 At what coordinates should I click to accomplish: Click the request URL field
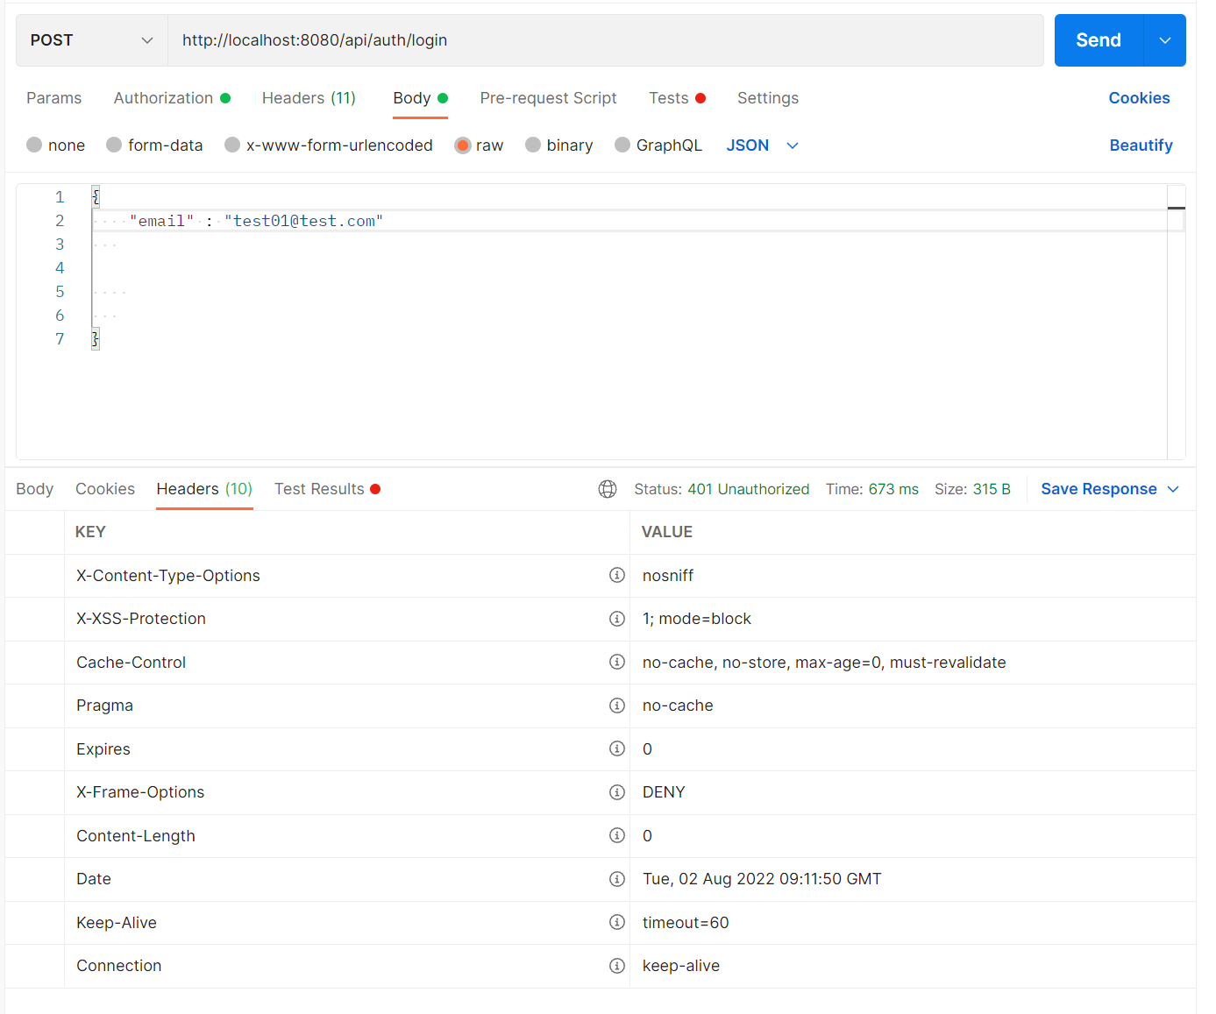[605, 40]
